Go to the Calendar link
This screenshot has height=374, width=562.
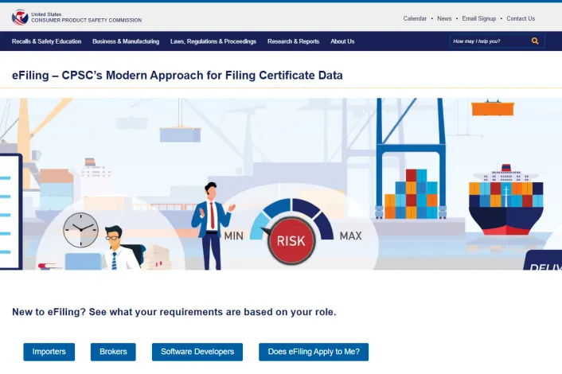click(415, 18)
